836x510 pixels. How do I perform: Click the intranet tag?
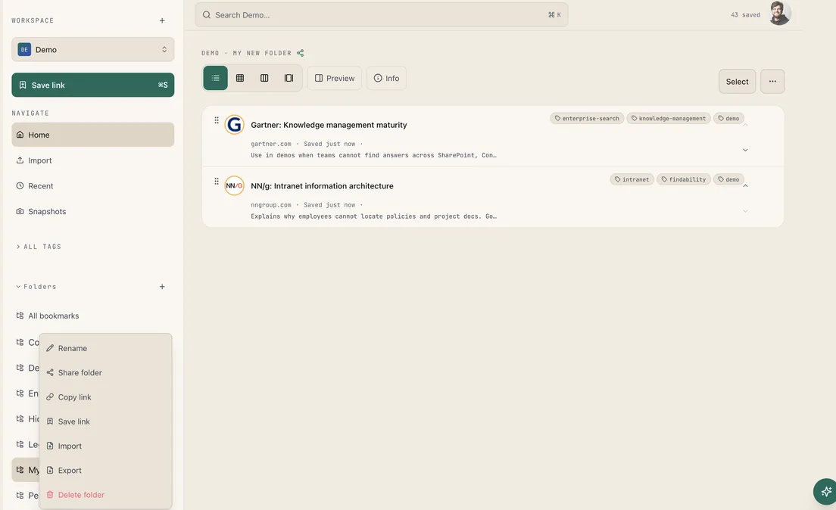(x=632, y=179)
